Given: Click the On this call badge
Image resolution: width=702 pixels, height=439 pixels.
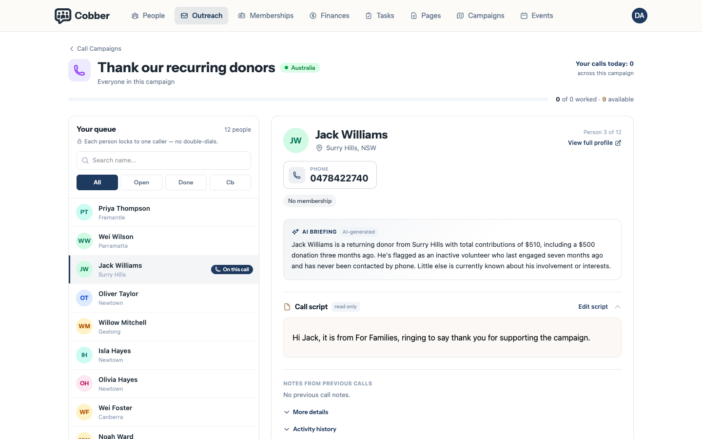Looking at the screenshot, I should click(x=232, y=270).
